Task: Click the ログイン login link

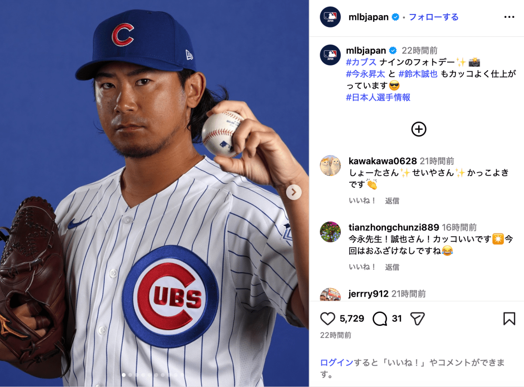Action: pyautogui.click(x=337, y=363)
